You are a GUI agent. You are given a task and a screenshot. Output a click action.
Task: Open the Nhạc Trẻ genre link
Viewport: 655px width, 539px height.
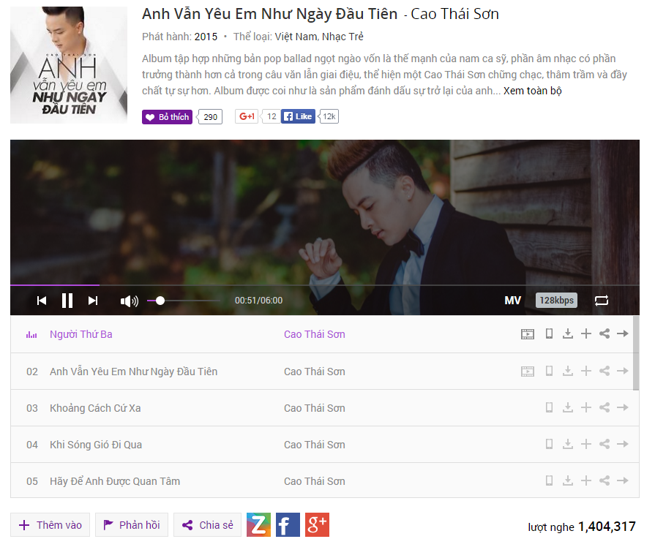tap(343, 37)
